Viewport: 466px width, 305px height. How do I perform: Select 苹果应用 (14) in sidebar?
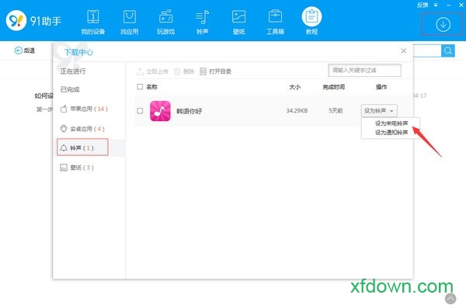[84, 109]
